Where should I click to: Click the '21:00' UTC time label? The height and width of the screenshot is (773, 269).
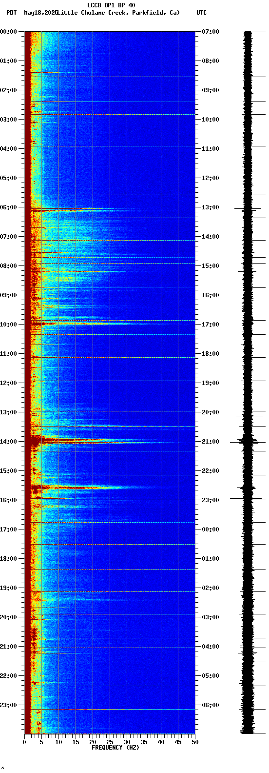[x=211, y=442]
